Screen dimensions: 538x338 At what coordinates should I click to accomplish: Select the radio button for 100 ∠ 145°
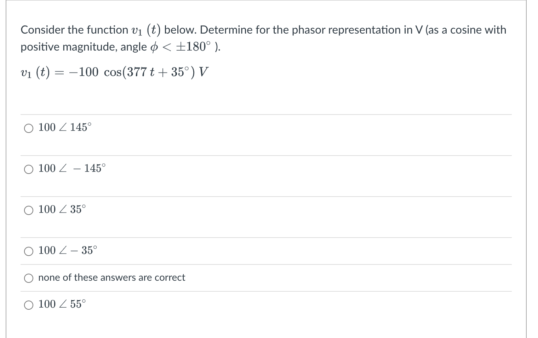[x=29, y=128]
